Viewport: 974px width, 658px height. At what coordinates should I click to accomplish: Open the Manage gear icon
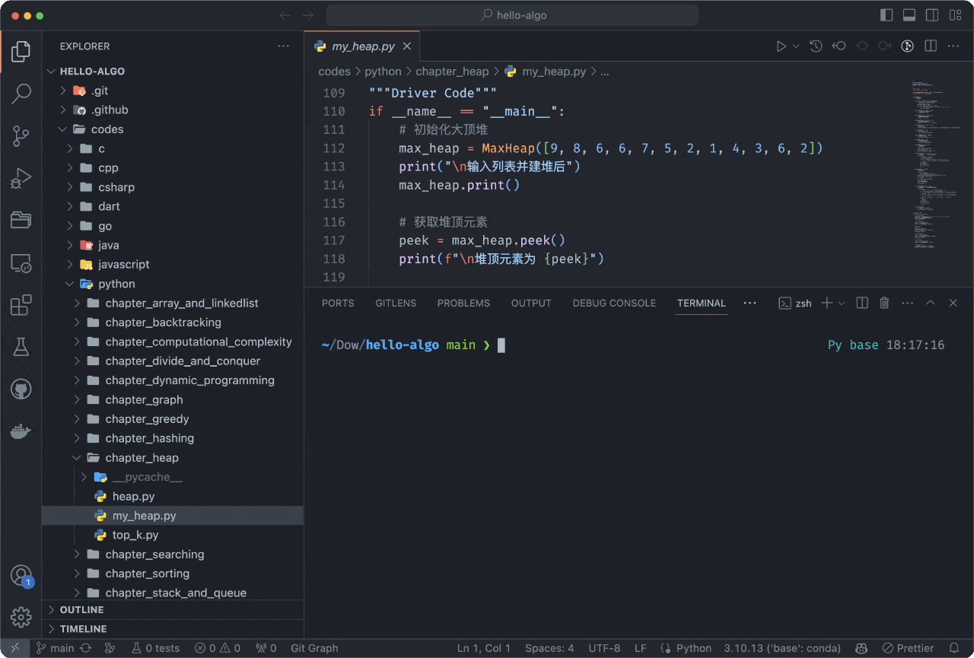point(21,617)
